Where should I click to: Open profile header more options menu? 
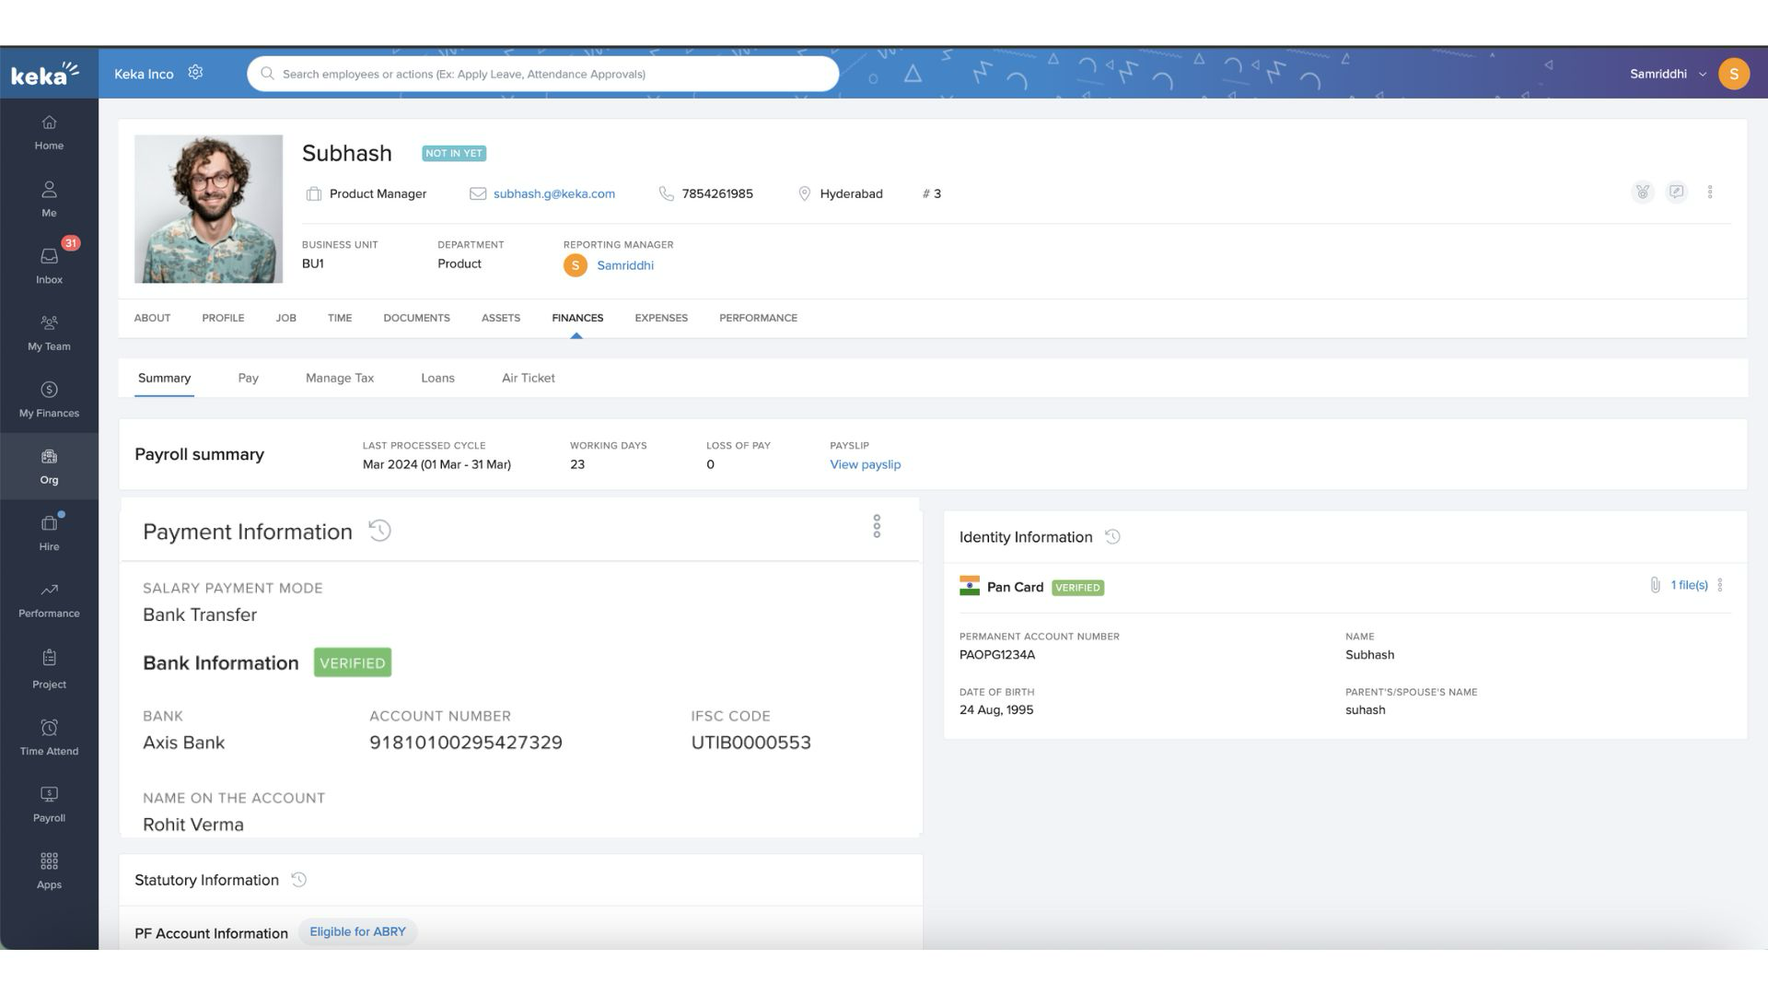[1710, 193]
